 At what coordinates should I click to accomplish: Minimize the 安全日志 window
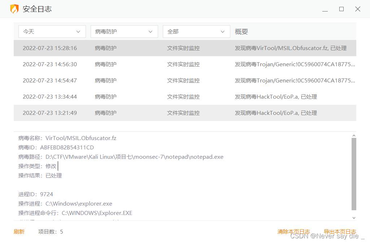click(x=325, y=9)
